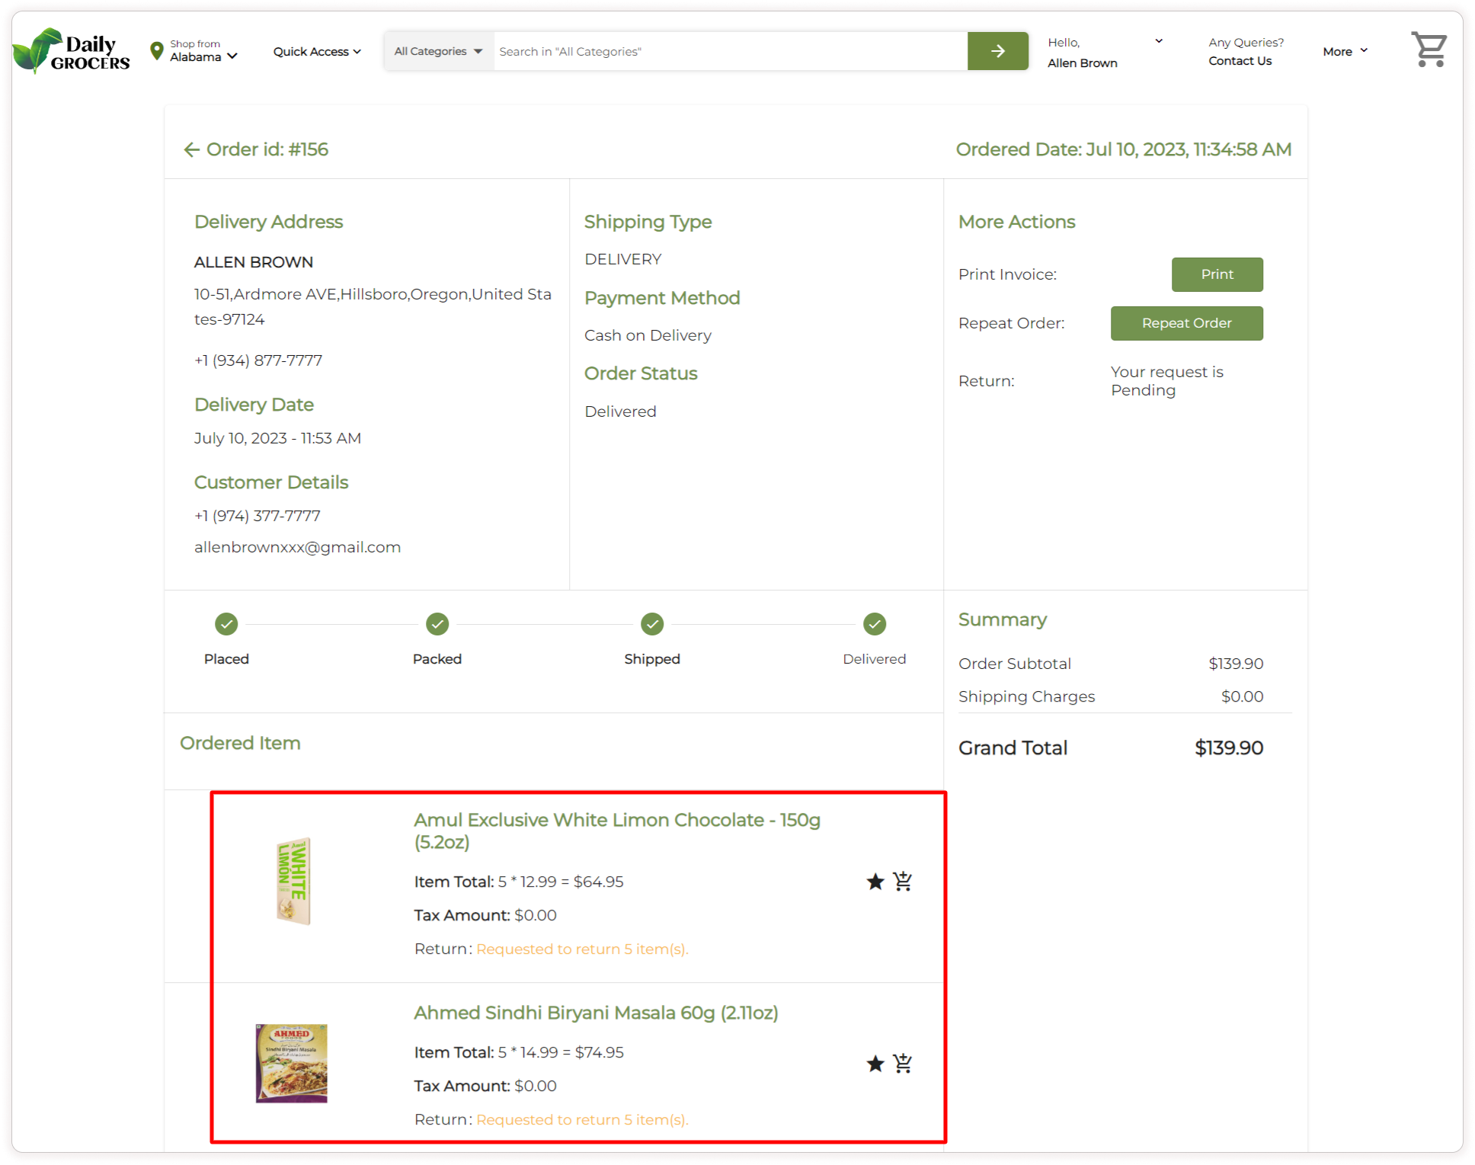Click the Shipped status checkmark
This screenshot has width=1475, height=1165.
tap(652, 624)
